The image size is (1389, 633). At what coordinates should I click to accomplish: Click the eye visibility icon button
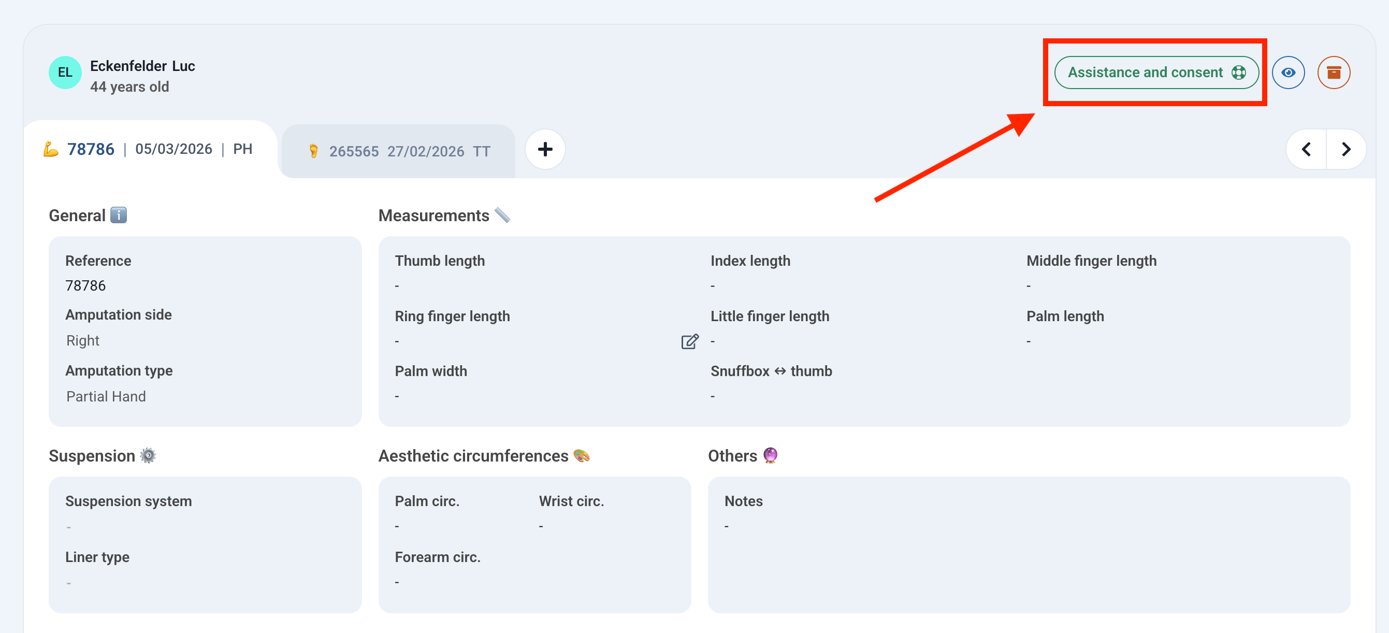tap(1287, 72)
